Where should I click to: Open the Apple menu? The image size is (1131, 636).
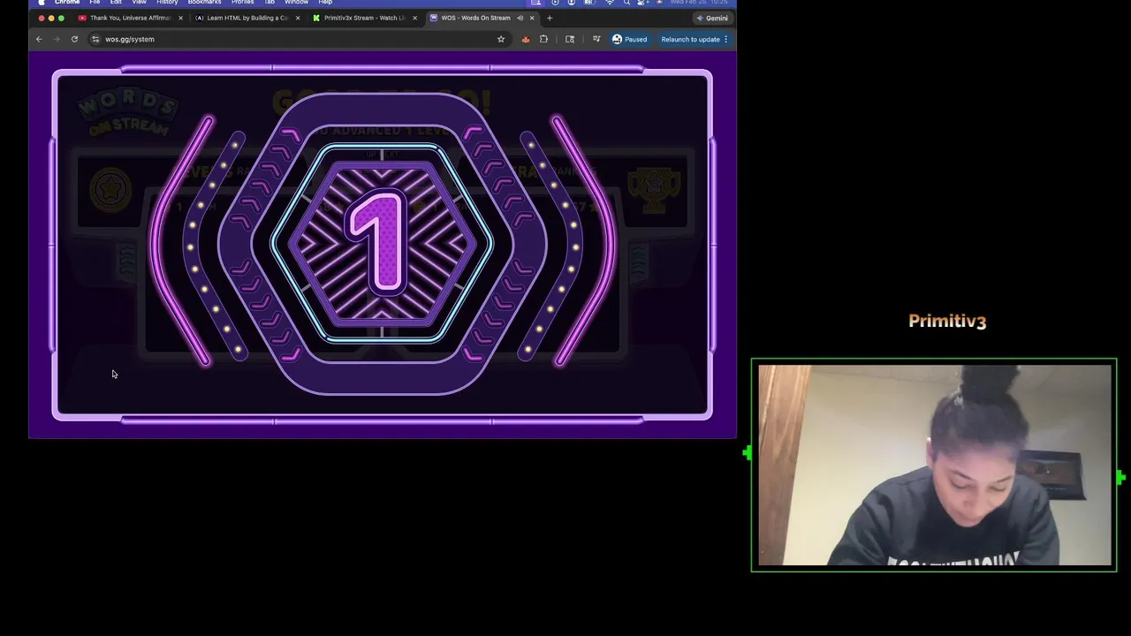pos(41,3)
